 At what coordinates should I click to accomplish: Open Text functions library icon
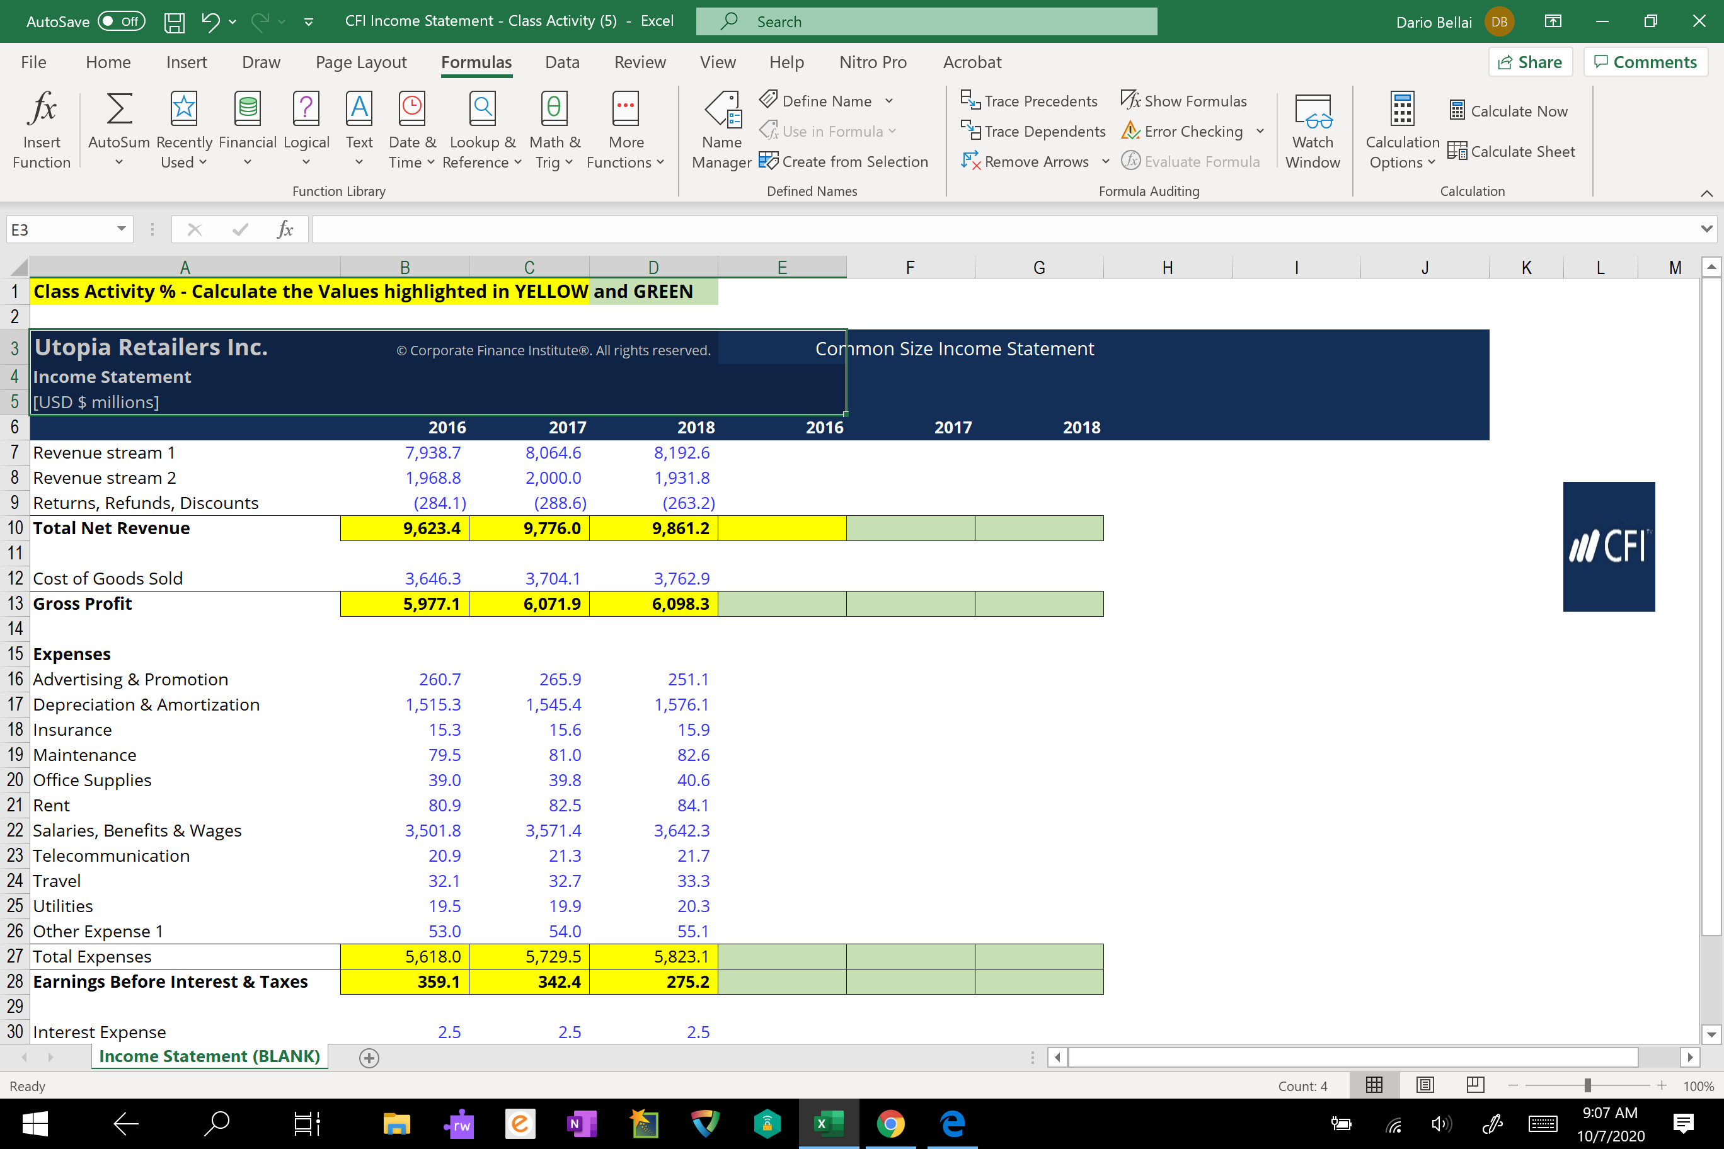[359, 130]
